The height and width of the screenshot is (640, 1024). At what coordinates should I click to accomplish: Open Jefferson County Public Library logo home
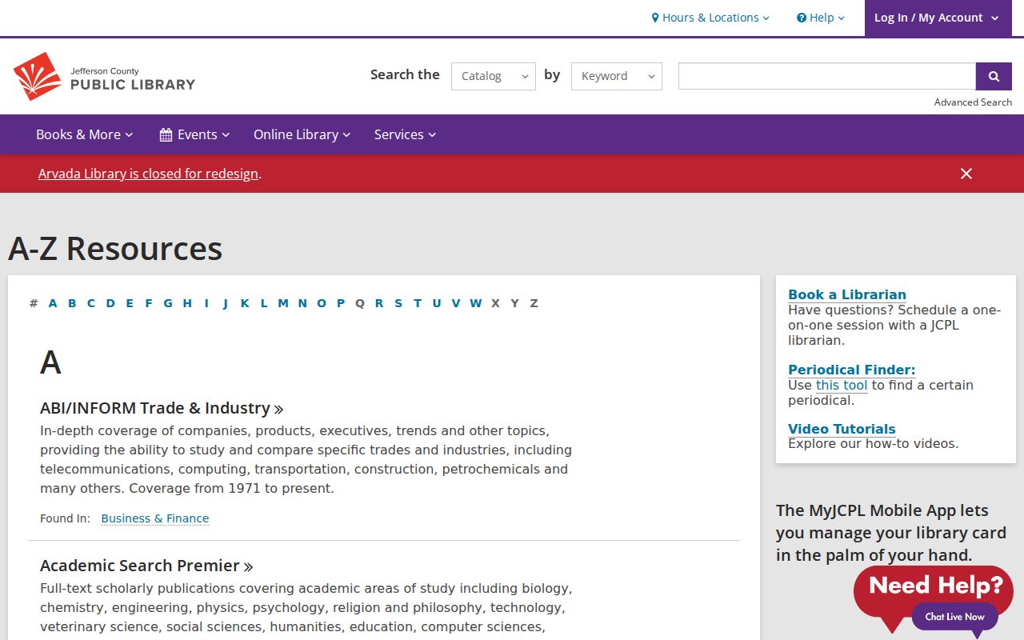[104, 77]
